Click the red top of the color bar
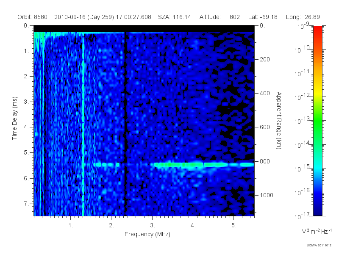This screenshot has width=339, height=254. click(x=317, y=30)
